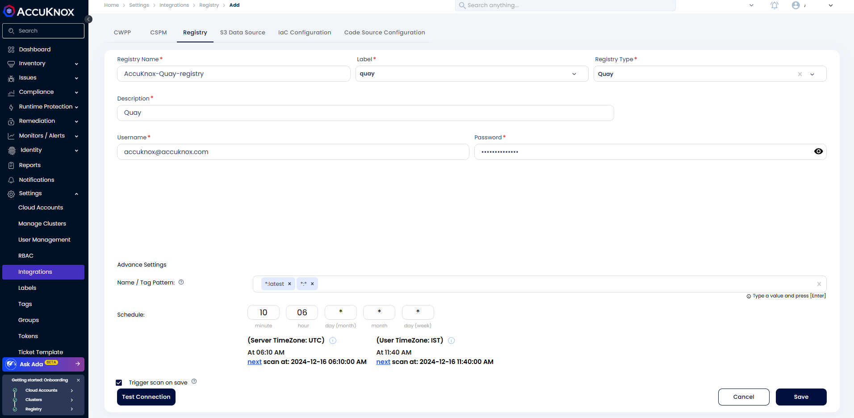The height and width of the screenshot is (418, 854).
Task: Expand the Issues menu
Action: coord(76,78)
